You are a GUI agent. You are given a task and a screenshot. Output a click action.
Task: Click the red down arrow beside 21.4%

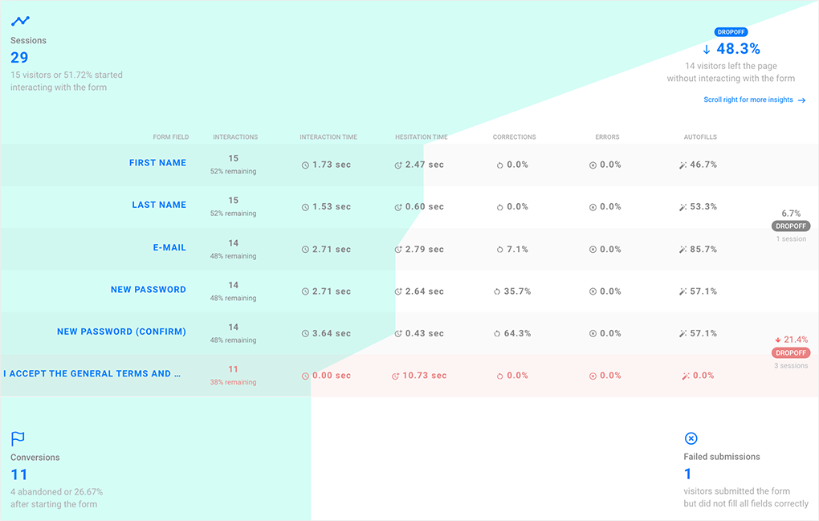(778, 340)
